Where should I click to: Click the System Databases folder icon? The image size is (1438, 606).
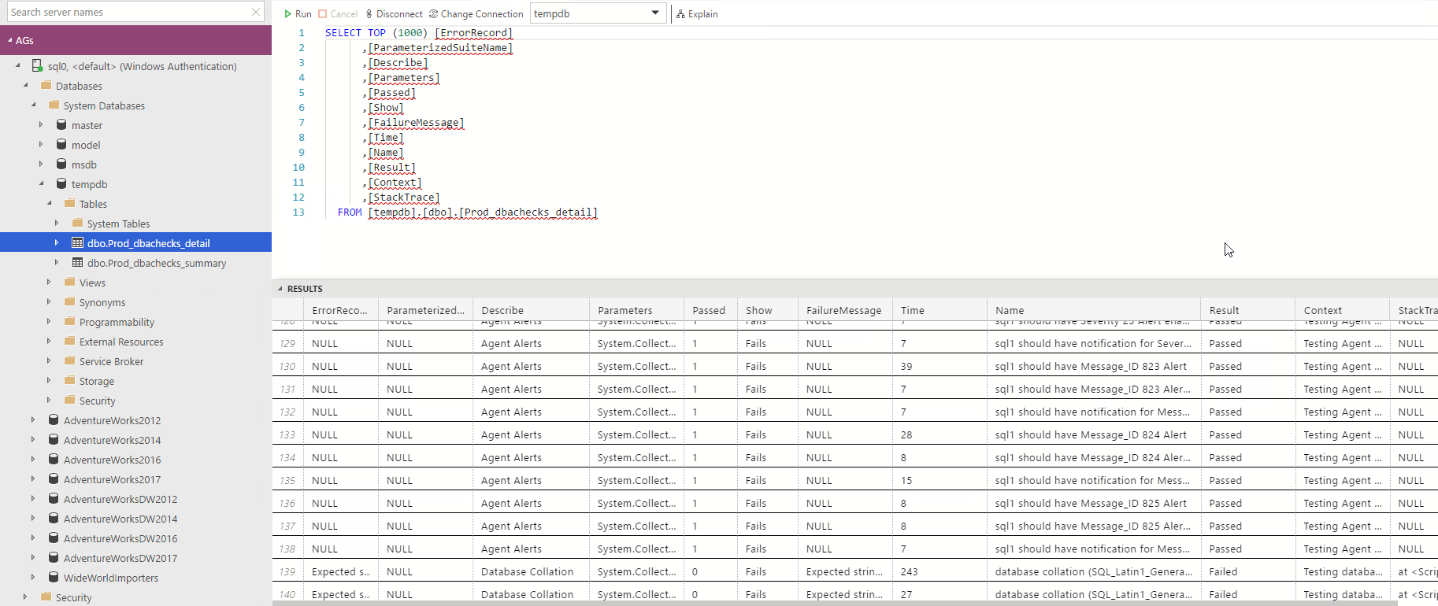click(54, 105)
